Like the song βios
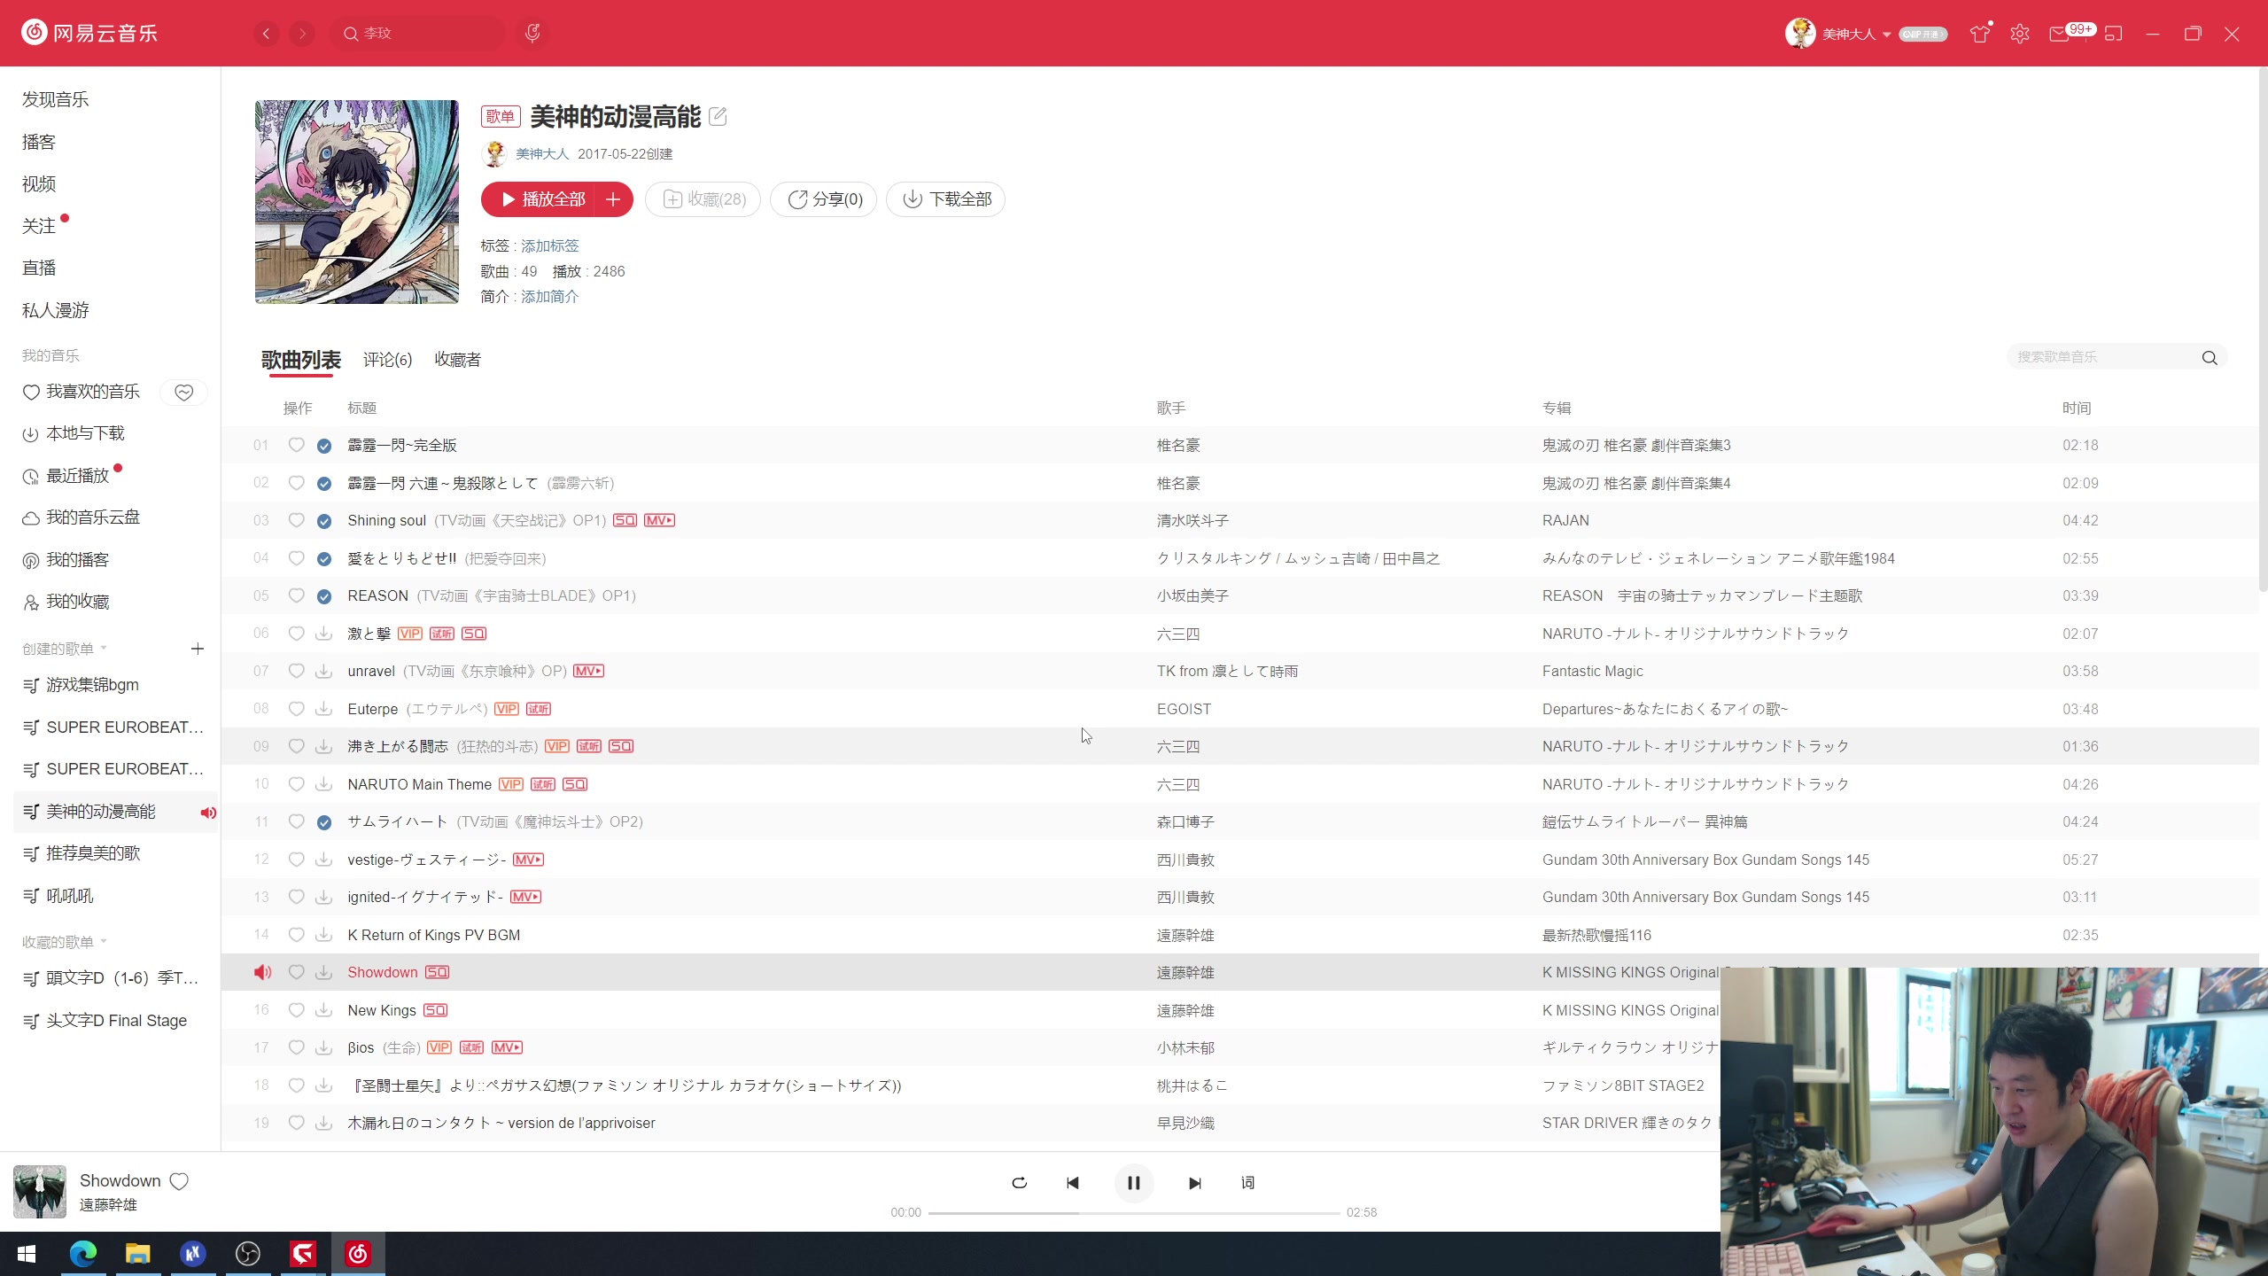 [x=297, y=1047]
